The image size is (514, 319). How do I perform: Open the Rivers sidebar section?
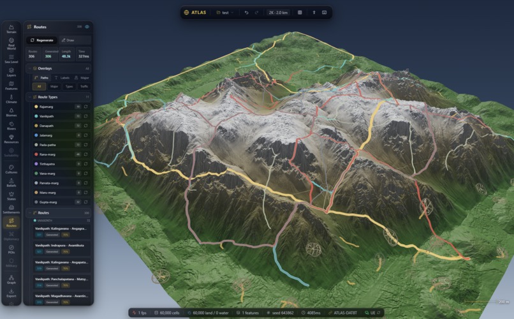11,126
